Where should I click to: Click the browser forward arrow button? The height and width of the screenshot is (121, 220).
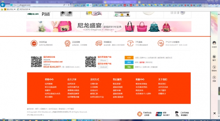(8, 5)
